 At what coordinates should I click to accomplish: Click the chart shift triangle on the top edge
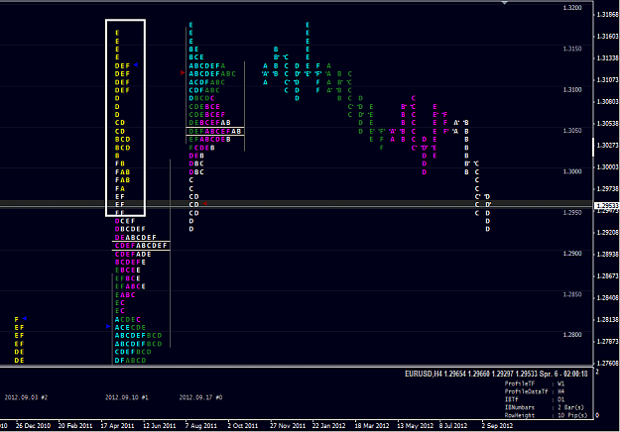point(505,3)
